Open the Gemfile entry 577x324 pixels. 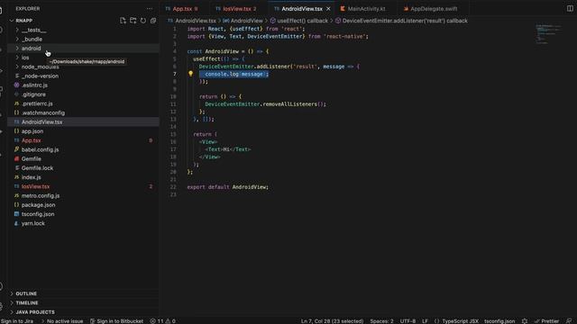point(31,158)
